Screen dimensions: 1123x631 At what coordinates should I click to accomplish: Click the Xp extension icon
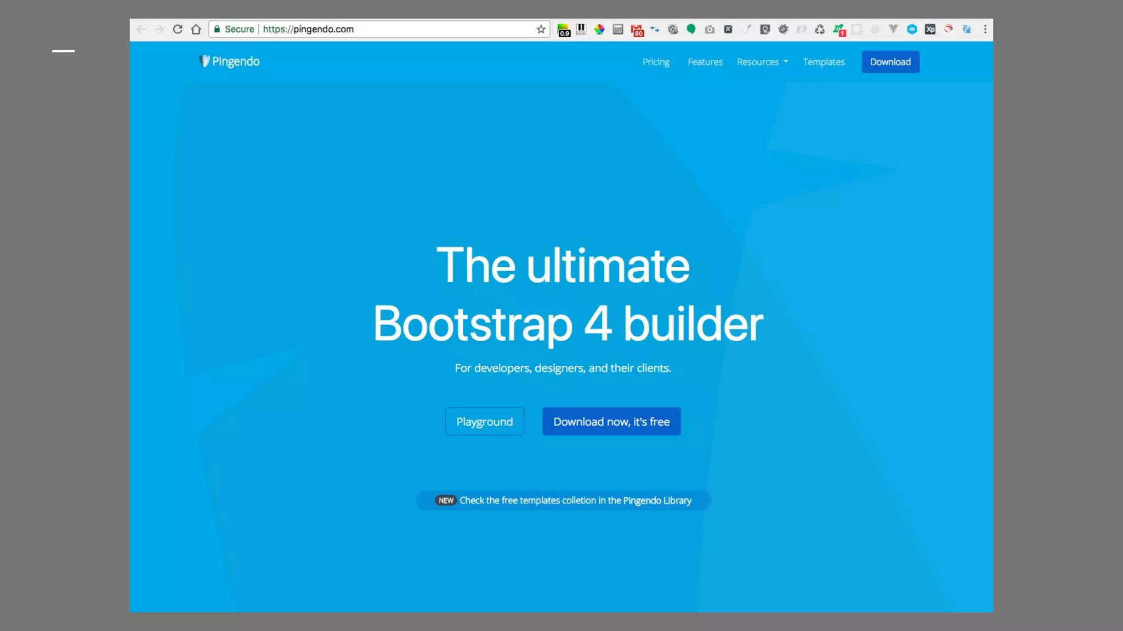coord(930,29)
